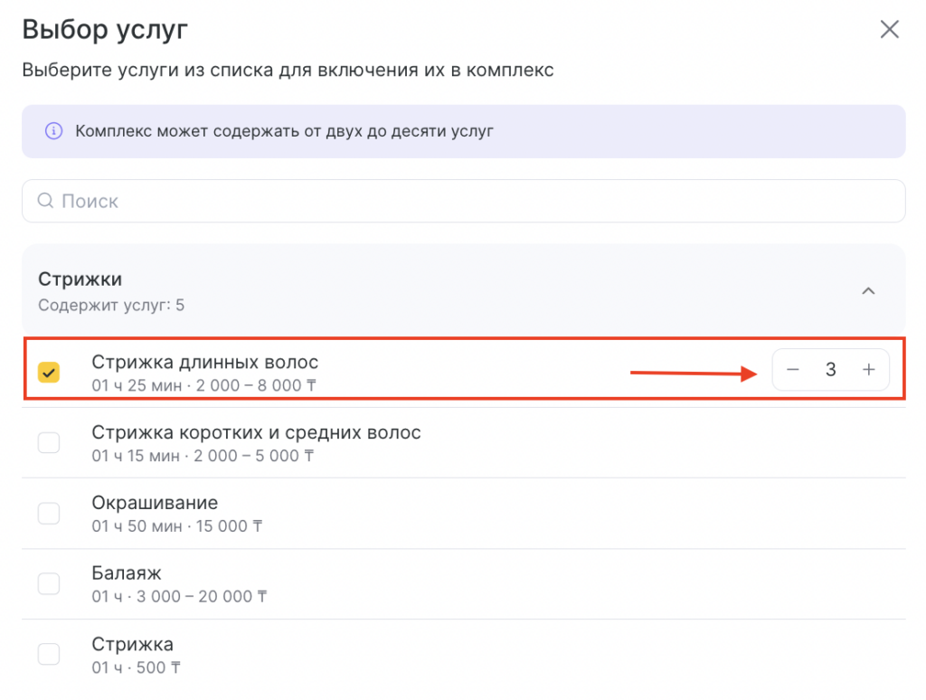Enable the Окрашивание checkbox
Viewport: 926px width, 700px height.
coord(49,513)
